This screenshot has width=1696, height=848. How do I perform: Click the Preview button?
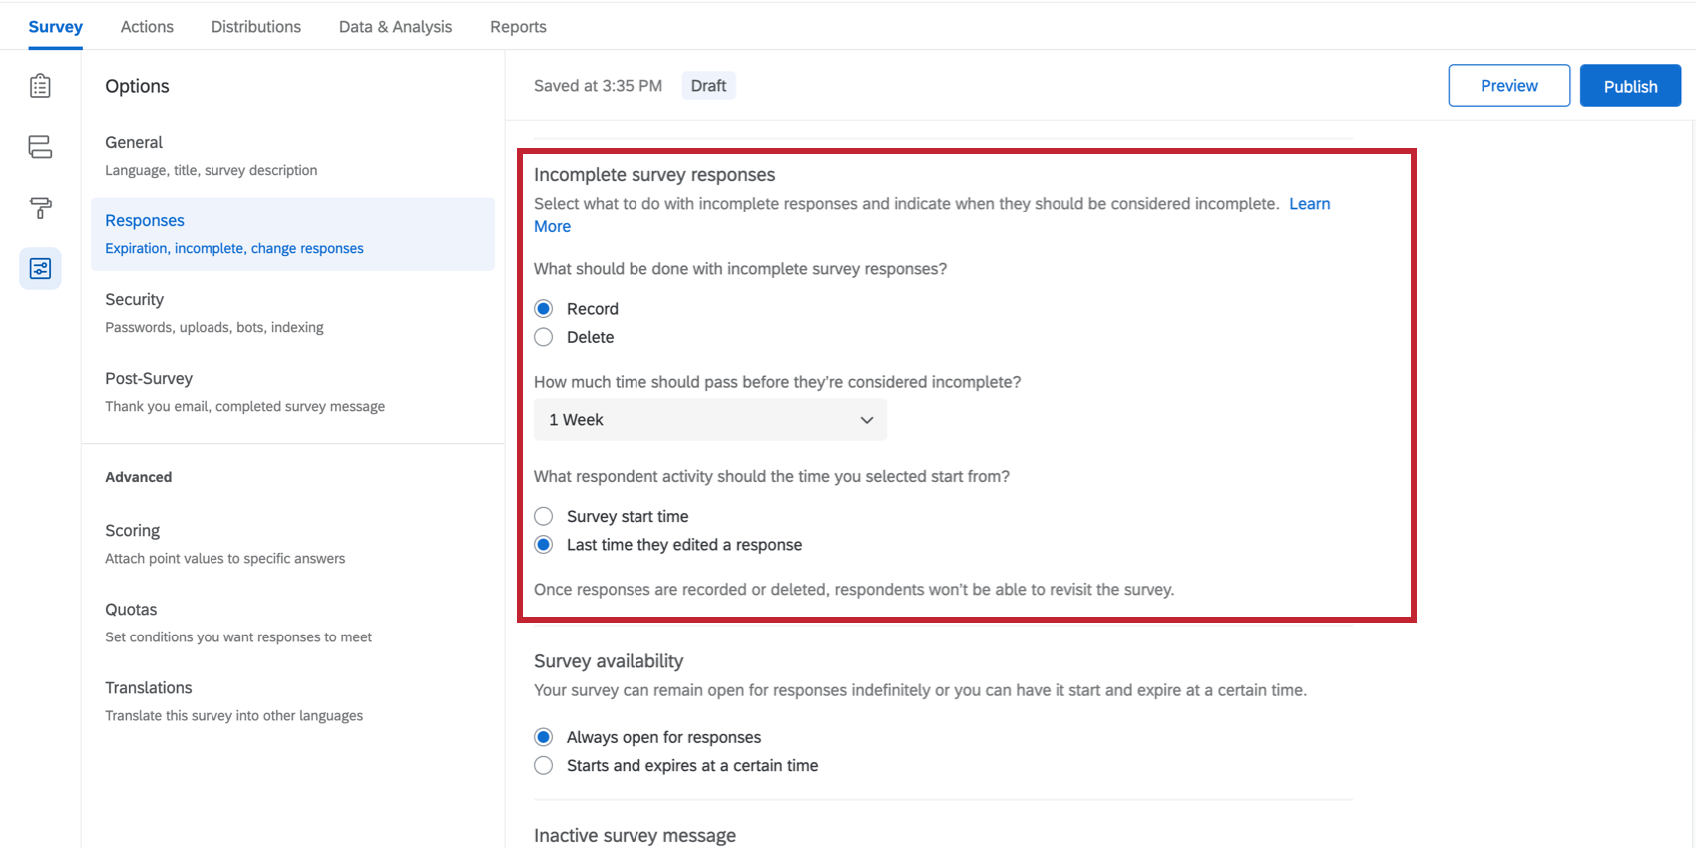1508,86
